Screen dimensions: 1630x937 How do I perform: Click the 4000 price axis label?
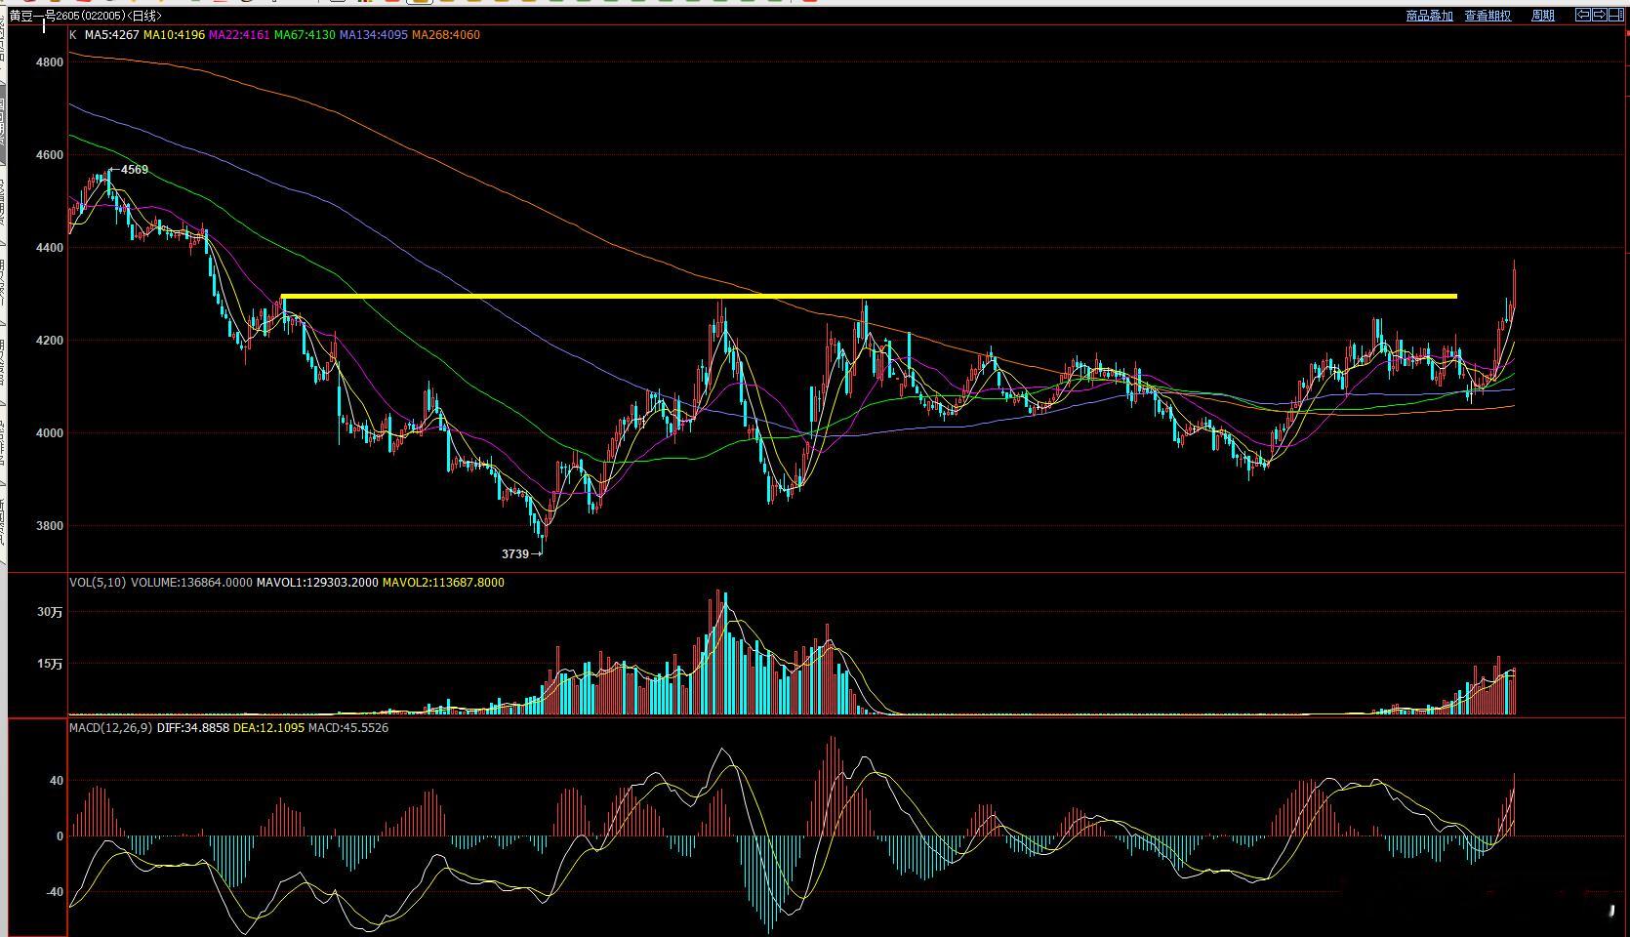(x=49, y=433)
